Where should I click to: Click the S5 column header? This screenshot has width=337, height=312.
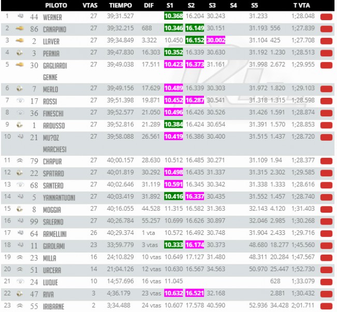(255, 5)
